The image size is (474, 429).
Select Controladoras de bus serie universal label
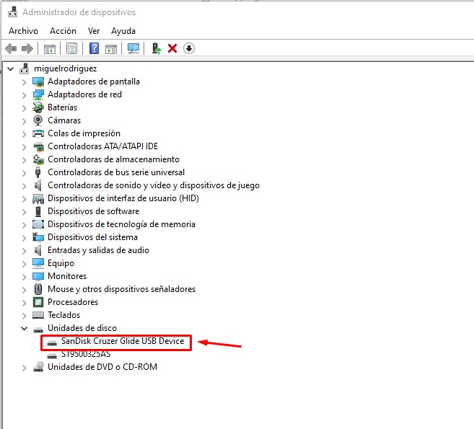click(x=116, y=172)
